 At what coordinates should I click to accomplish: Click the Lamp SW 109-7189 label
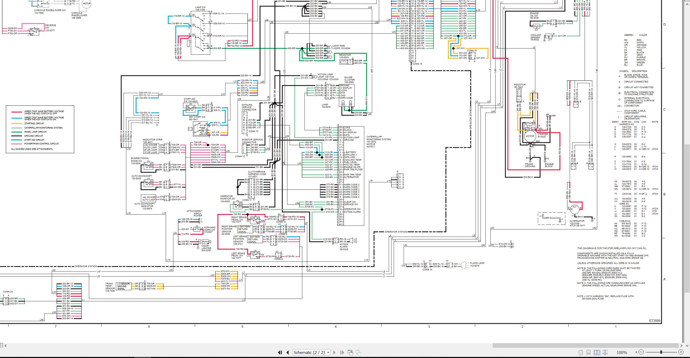200,9
